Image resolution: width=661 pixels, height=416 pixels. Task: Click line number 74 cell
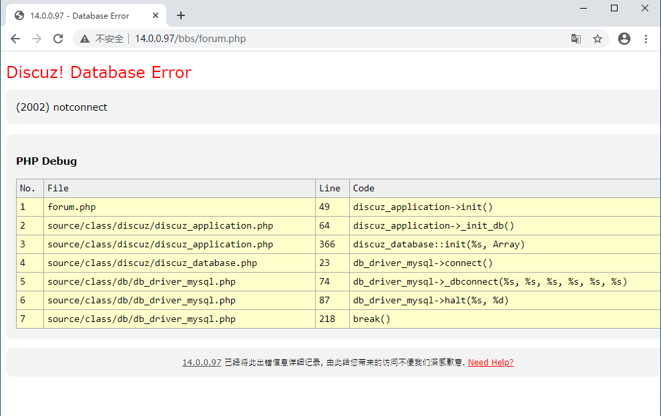coord(333,282)
